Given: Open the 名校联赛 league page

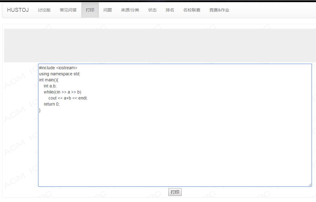Looking at the screenshot, I should [x=192, y=10].
